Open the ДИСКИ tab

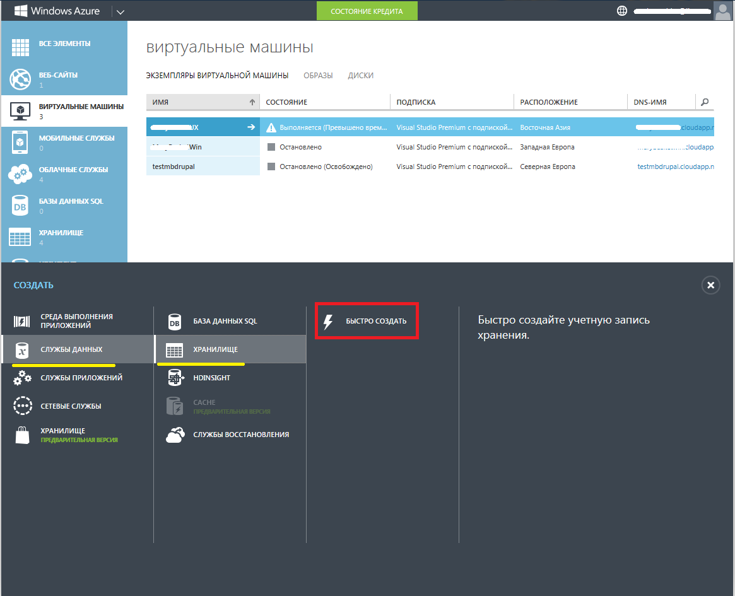(x=361, y=75)
